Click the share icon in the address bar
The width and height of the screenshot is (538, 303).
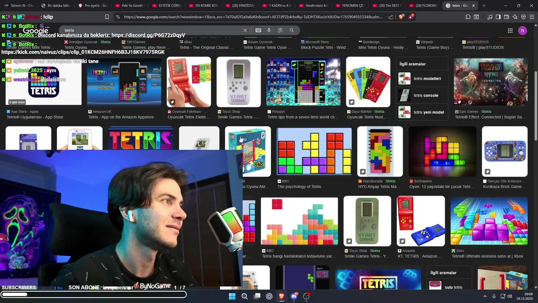(x=391, y=17)
